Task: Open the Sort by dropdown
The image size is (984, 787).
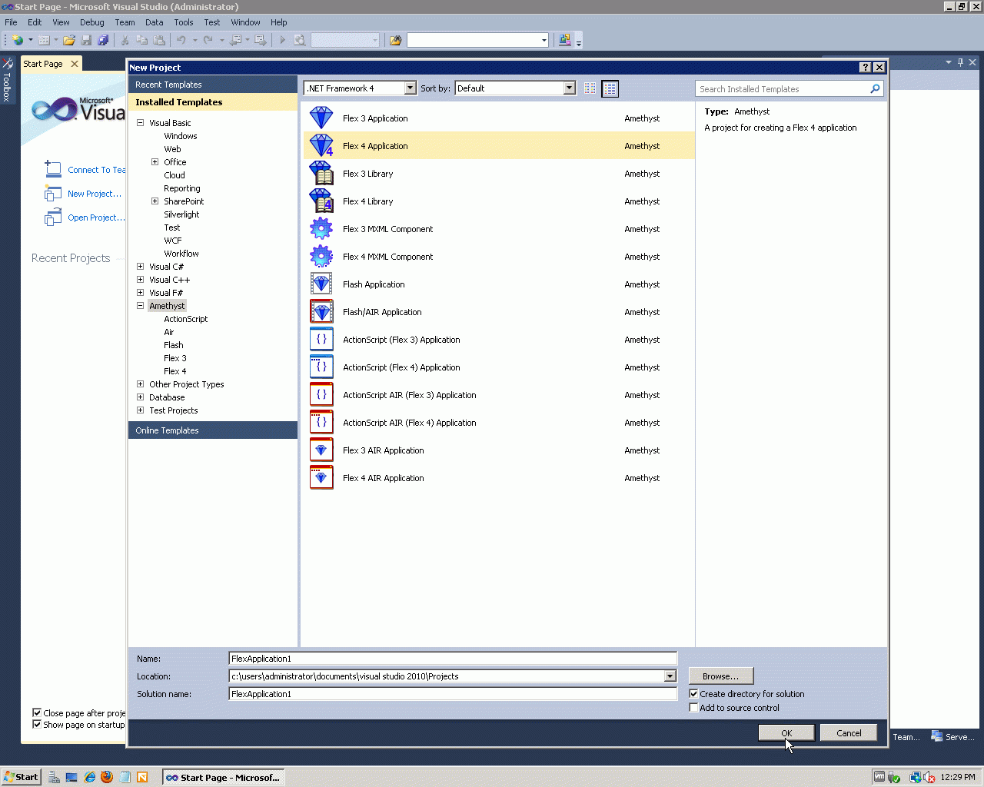Action: pyautogui.click(x=569, y=88)
